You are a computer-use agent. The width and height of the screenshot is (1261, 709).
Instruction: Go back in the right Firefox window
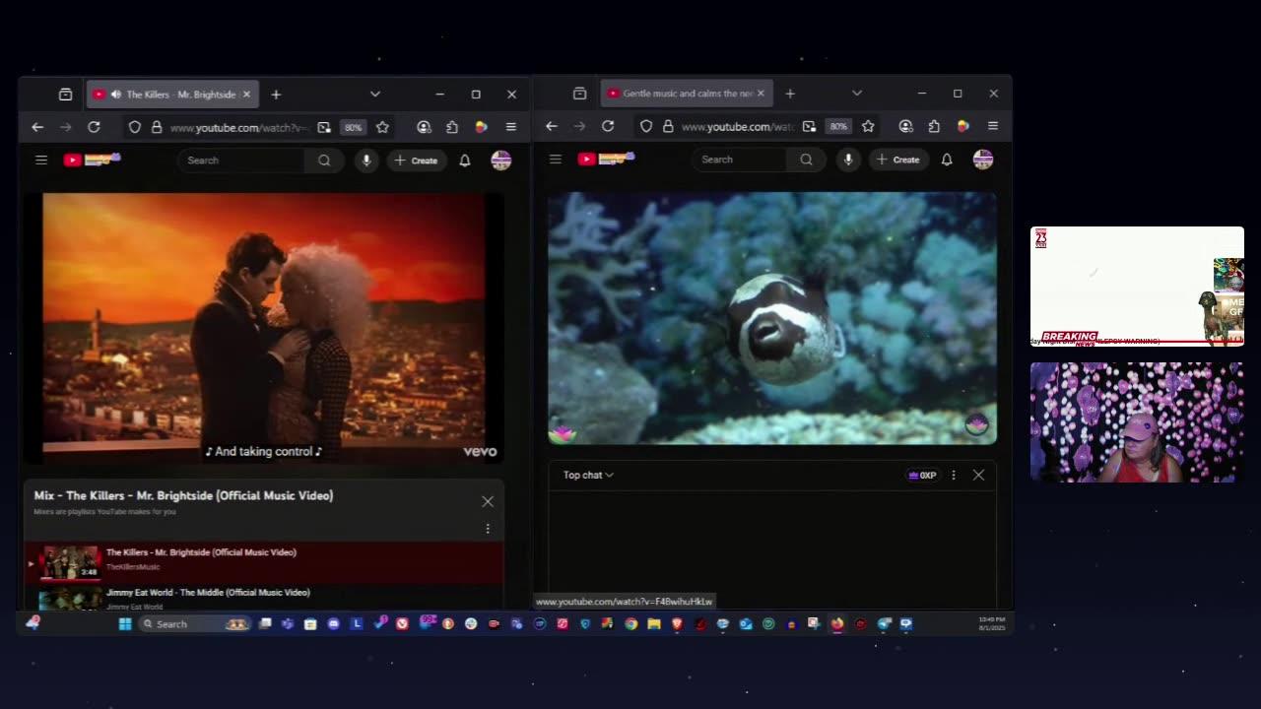[x=552, y=126]
